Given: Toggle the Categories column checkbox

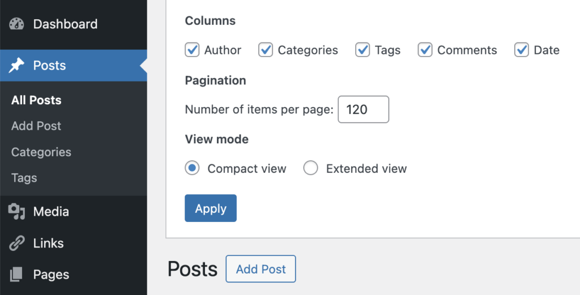Looking at the screenshot, I should pyautogui.click(x=266, y=50).
